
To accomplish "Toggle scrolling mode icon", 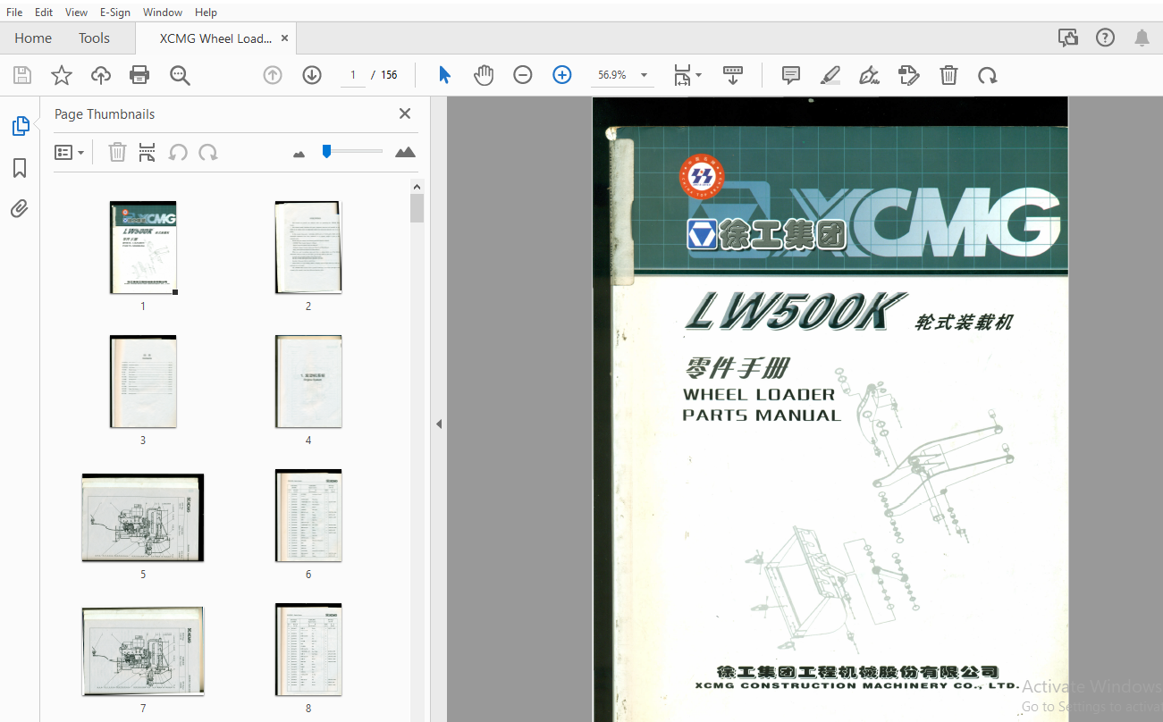I will pyautogui.click(x=733, y=75).
